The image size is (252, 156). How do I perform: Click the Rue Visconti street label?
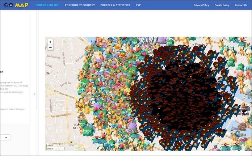(53, 57)
